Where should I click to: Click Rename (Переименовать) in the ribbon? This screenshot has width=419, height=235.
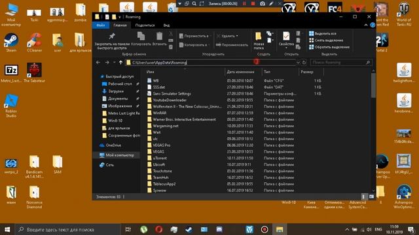click(x=232, y=45)
